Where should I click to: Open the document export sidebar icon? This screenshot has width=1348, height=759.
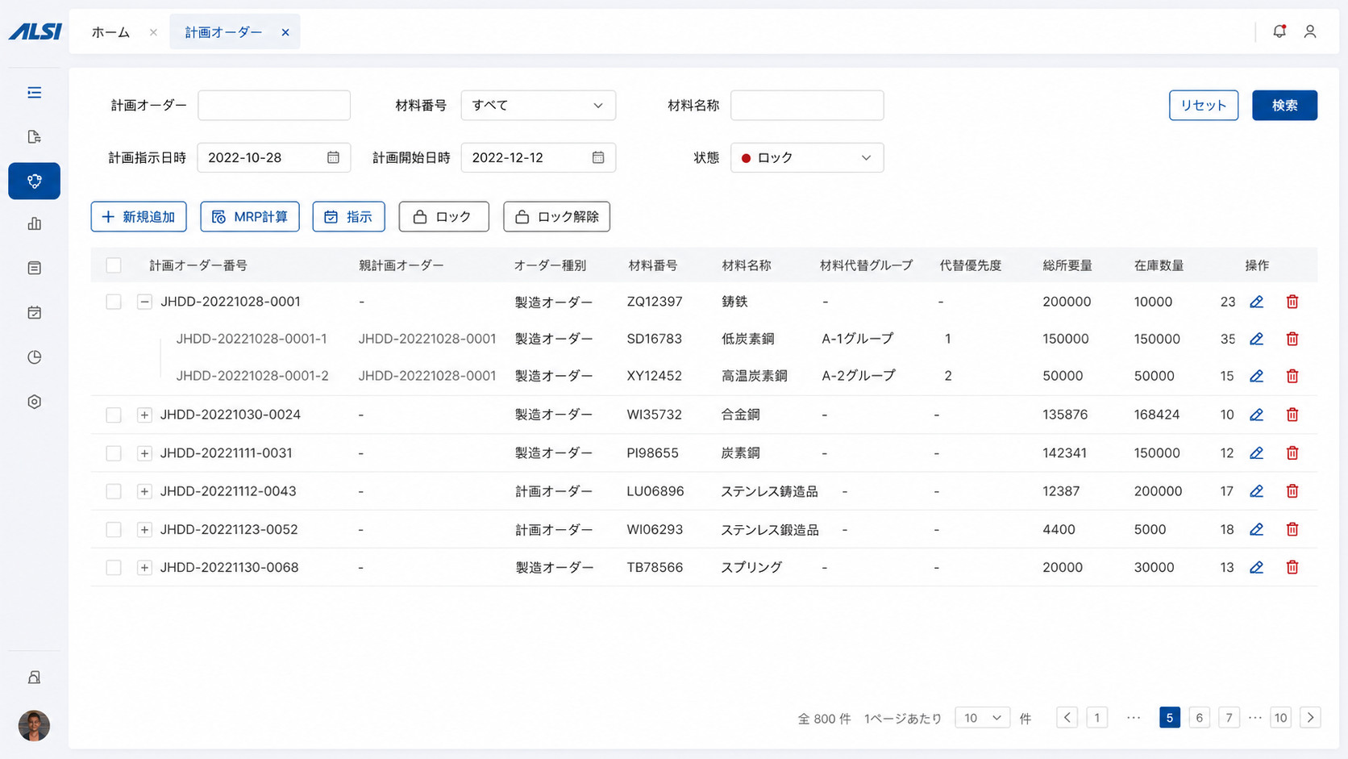coord(34,136)
